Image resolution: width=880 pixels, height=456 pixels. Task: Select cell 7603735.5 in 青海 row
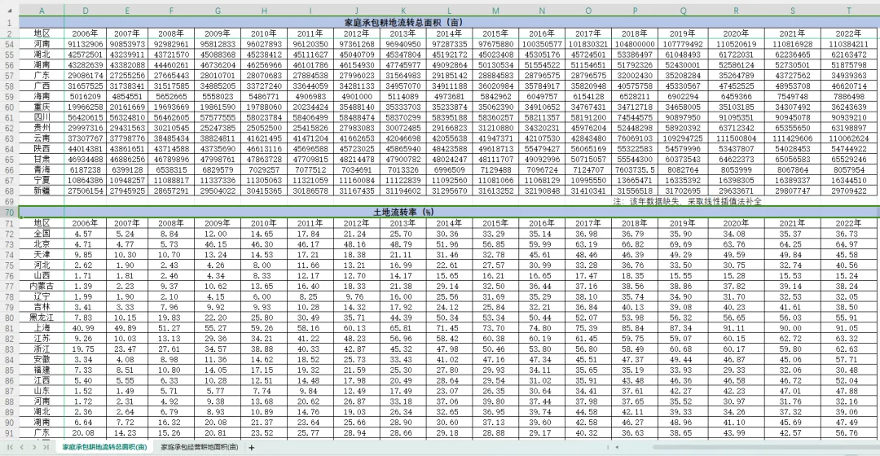[634, 170]
